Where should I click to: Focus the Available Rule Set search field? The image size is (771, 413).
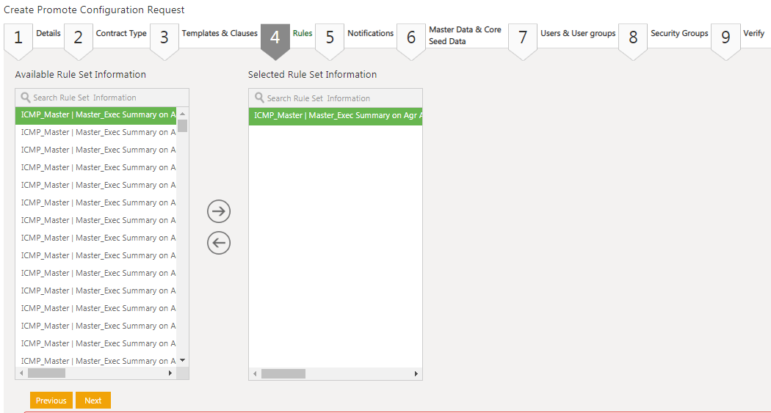pos(106,98)
